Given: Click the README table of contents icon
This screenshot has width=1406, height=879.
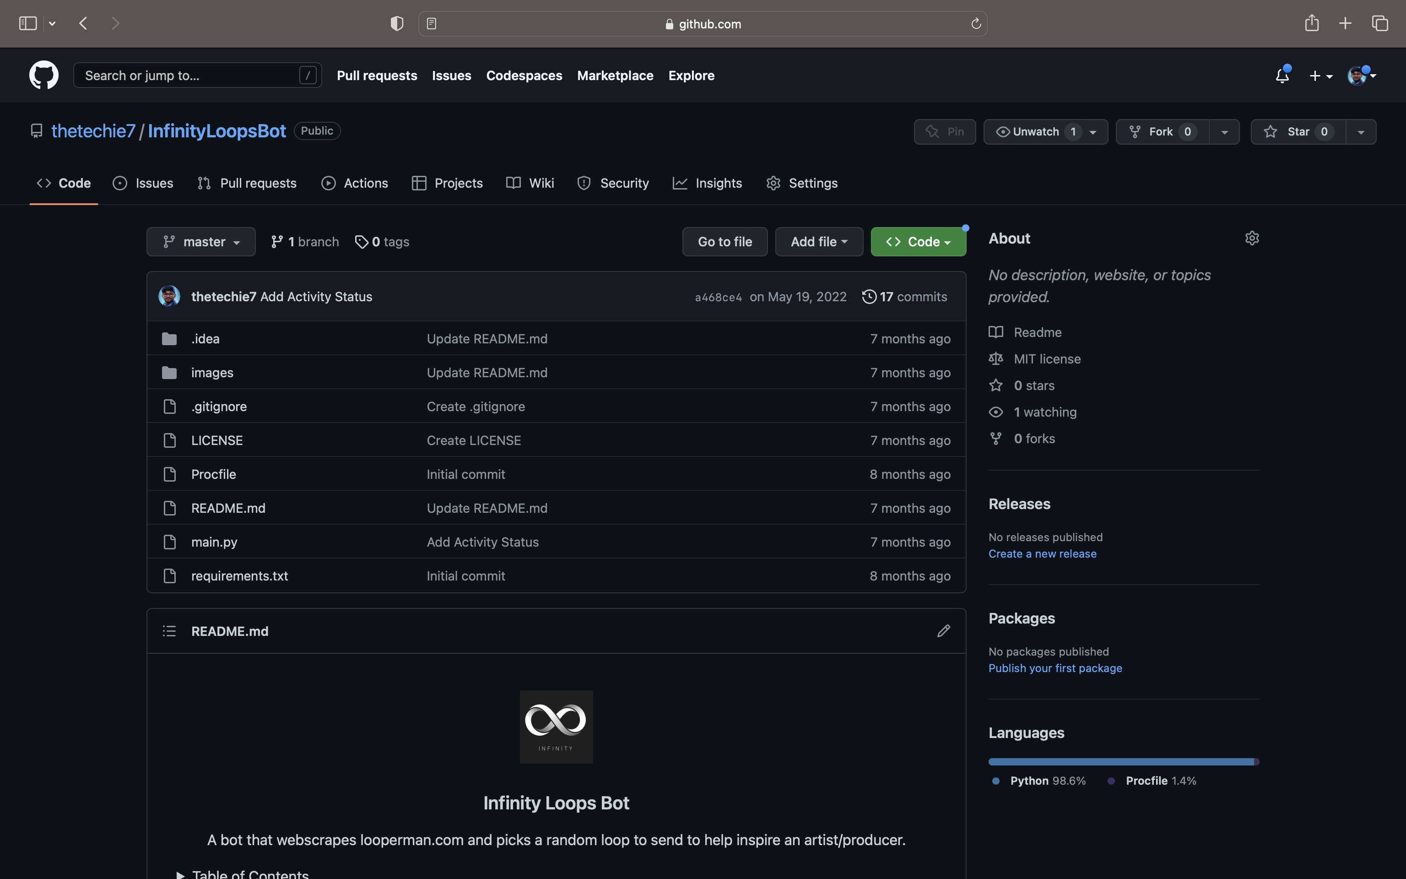Looking at the screenshot, I should 169,631.
